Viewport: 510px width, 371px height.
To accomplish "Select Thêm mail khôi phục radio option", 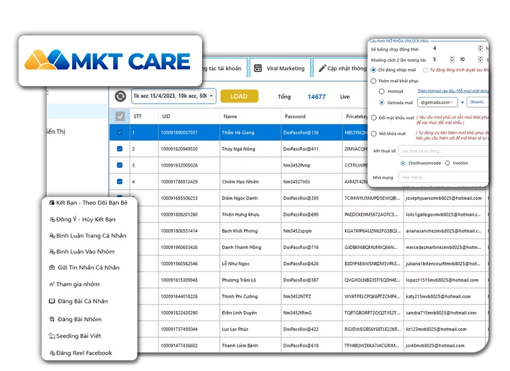I will click(x=373, y=81).
